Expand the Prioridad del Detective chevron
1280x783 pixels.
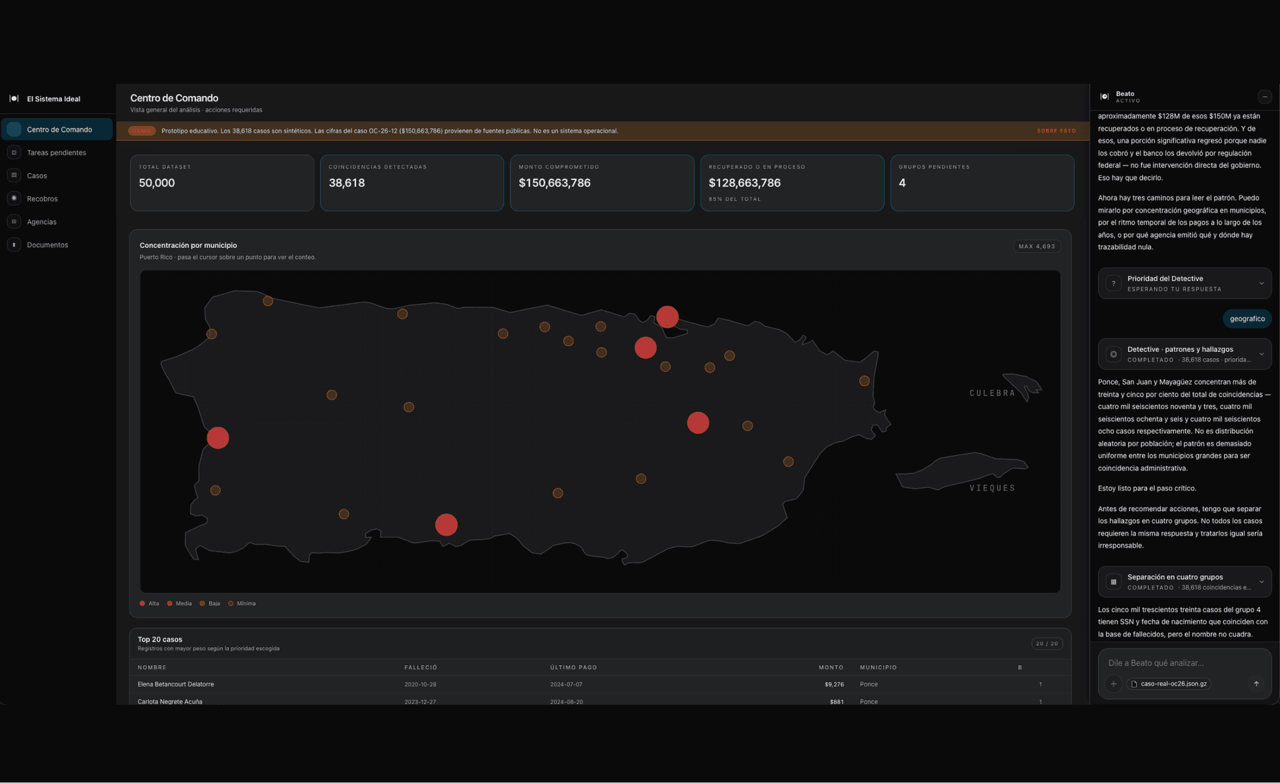pos(1261,283)
